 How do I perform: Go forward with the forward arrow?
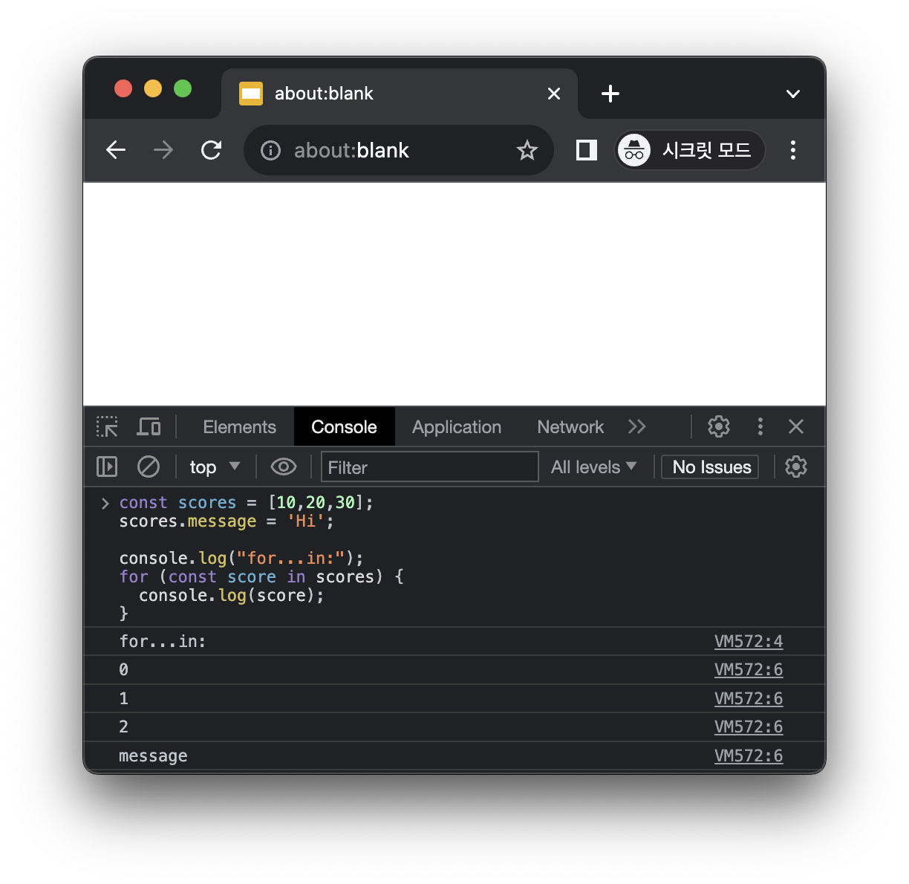tap(163, 150)
